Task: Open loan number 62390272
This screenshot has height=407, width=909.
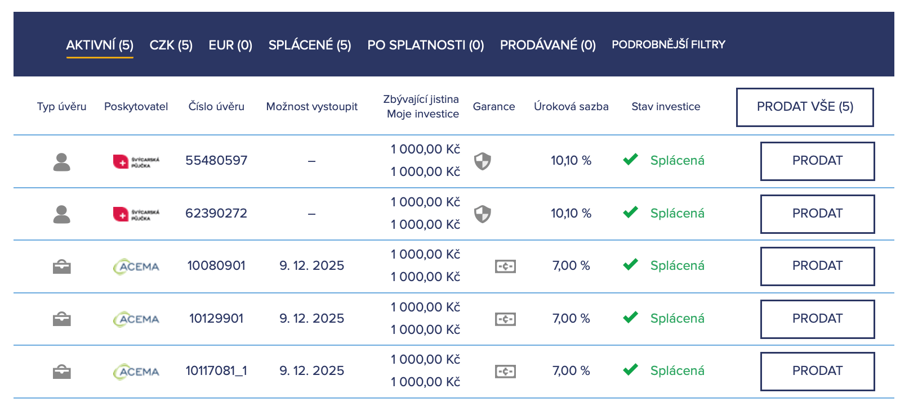Action: pyautogui.click(x=216, y=214)
